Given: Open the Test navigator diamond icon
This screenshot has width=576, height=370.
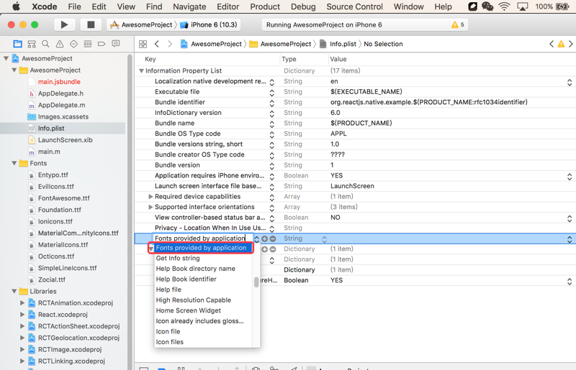Looking at the screenshot, I should point(73,44).
